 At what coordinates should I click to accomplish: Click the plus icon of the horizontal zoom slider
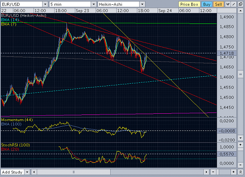234,172
